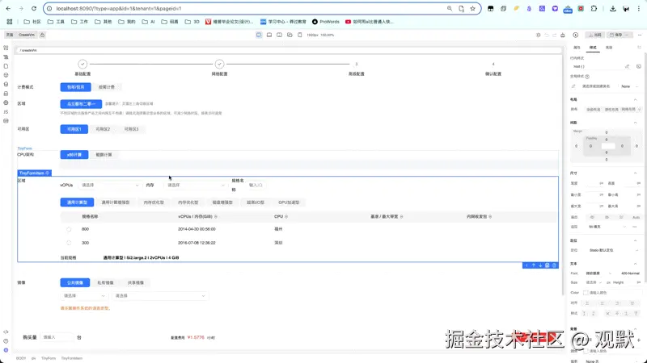Open the None class dropdown

pyautogui.click(x=629, y=86)
